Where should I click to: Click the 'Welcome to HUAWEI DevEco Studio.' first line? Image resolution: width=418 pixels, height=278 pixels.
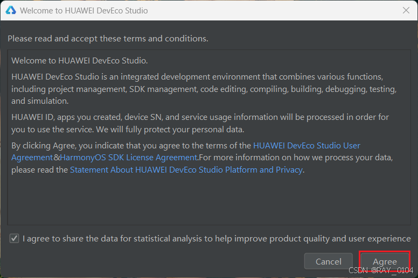coord(79,61)
